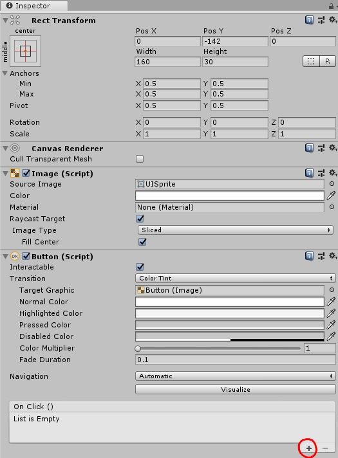
Task: Uncheck the Interactable option
Action: pyautogui.click(x=140, y=267)
